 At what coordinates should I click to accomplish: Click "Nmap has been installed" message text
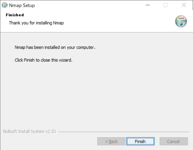click(x=55, y=48)
